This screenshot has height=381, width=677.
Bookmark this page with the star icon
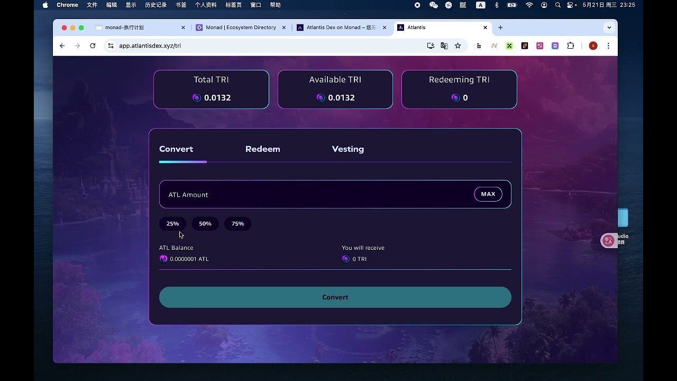(458, 46)
